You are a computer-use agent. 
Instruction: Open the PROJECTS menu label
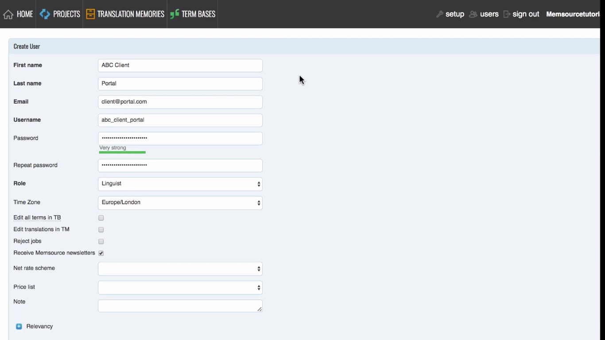click(66, 14)
